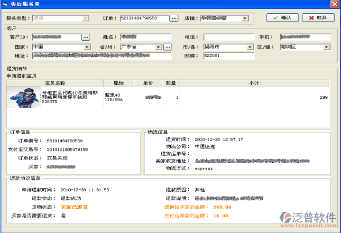Click the 订单 number input field
341x233 pixels.
pyautogui.click(x=144, y=18)
